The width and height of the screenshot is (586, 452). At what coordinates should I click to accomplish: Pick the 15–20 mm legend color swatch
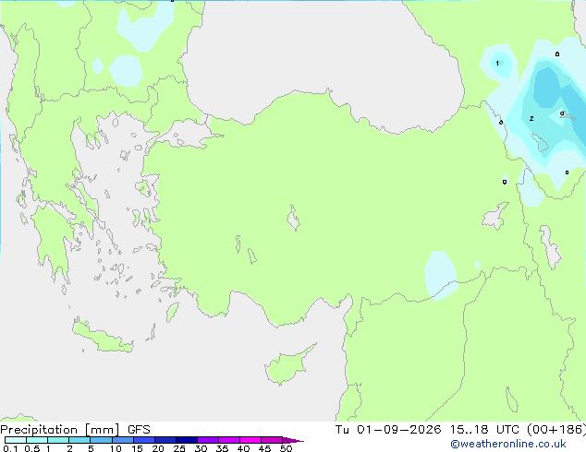(x=144, y=440)
